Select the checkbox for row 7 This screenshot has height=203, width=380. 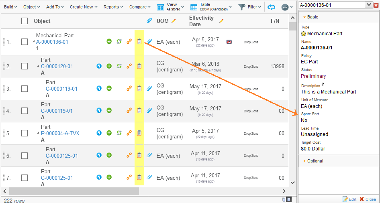(25, 178)
